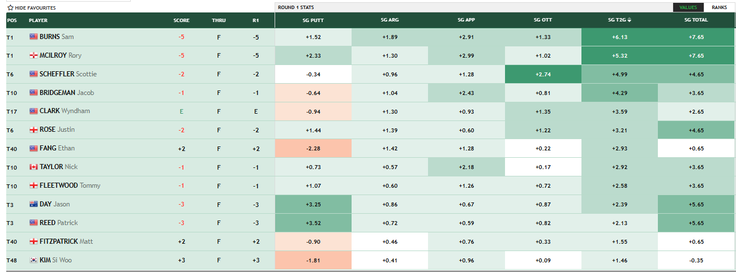736x272 pixels.
Task: Open player TAYLOR Nick
Action: coord(59,167)
